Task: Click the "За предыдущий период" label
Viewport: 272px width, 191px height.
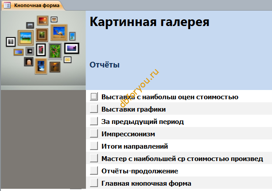Action: click(143, 122)
